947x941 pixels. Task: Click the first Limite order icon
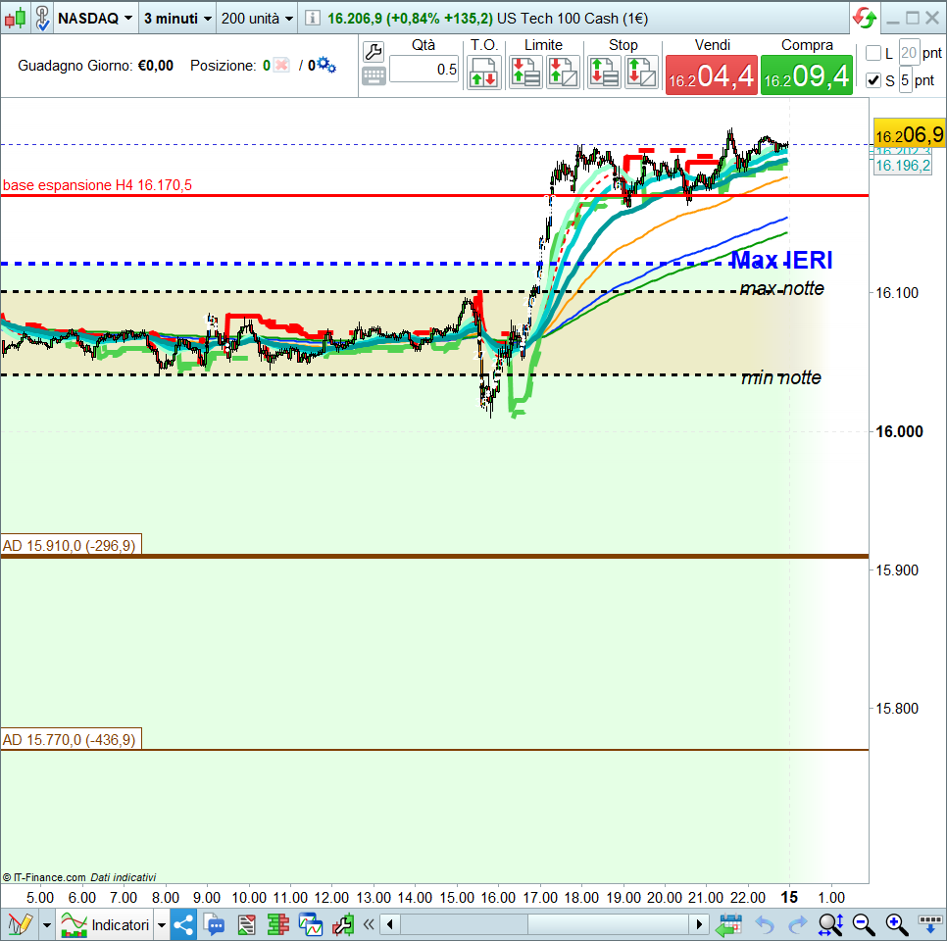[524, 73]
